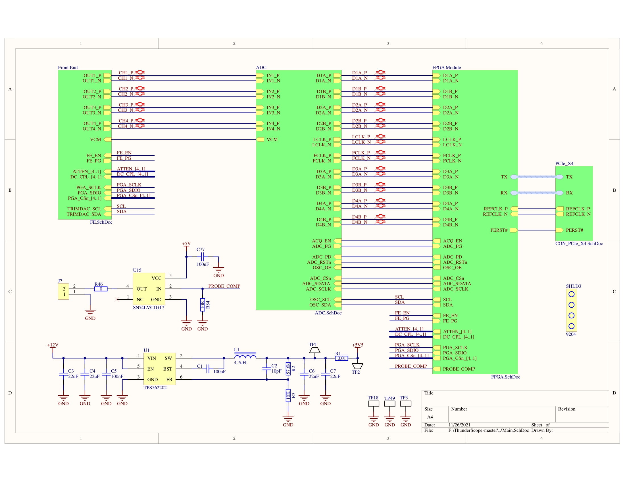Open the FPGA.SchDoc file name label
625x482 pixels.
click(x=505, y=377)
